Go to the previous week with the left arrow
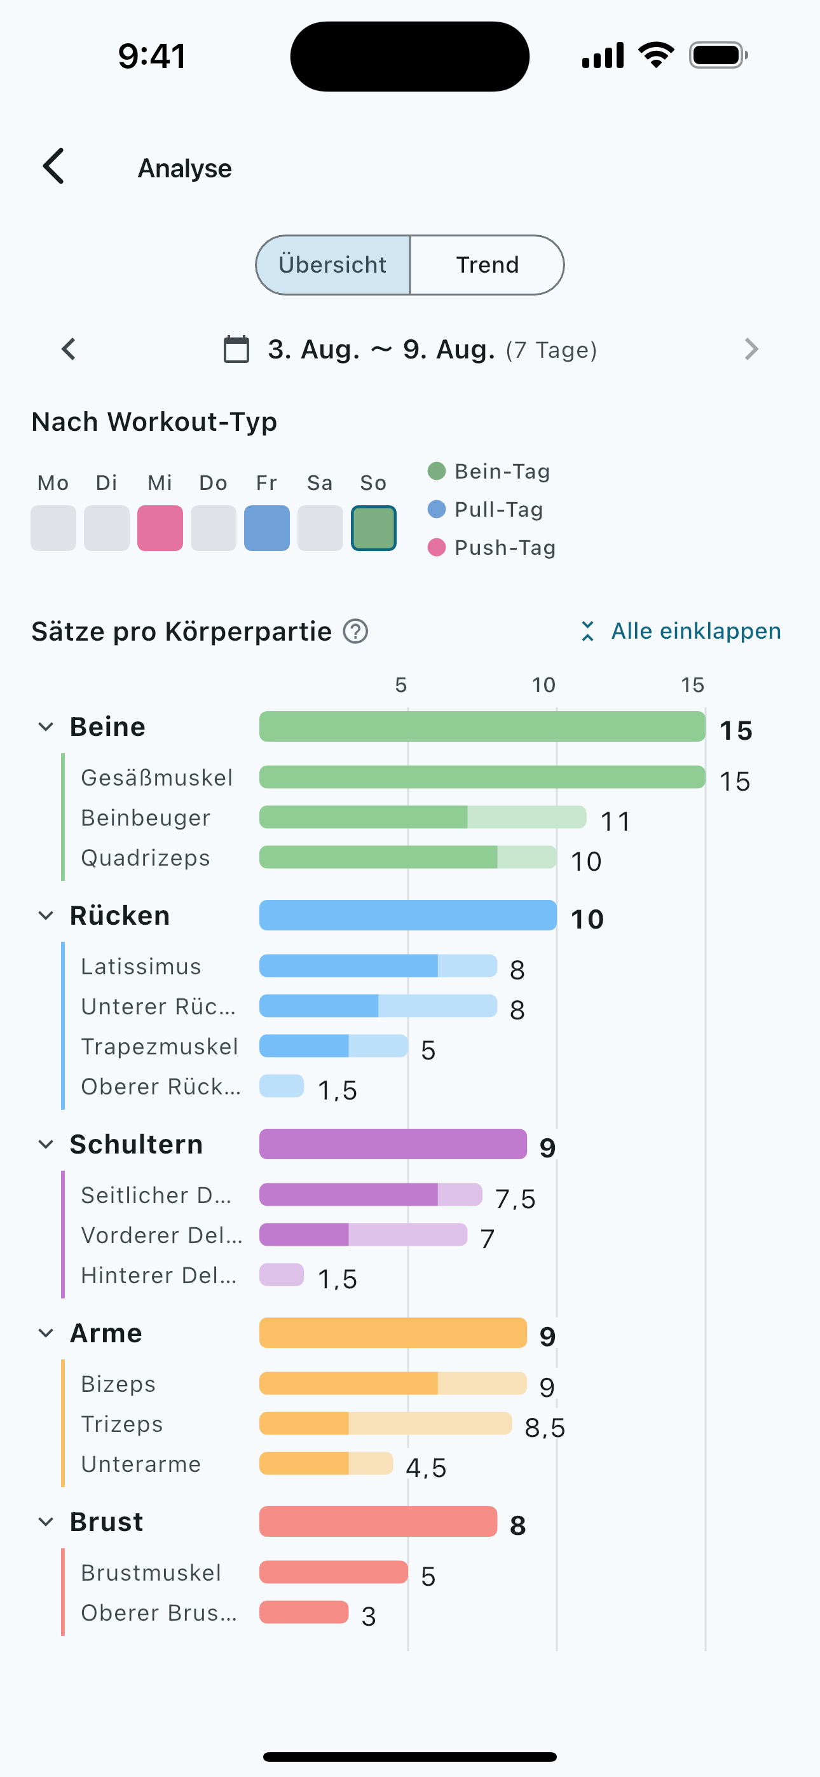 tap(69, 349)
